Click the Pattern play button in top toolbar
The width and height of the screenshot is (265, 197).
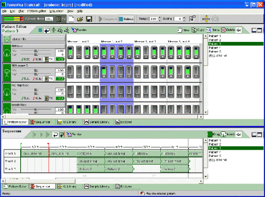coord(126,19)
